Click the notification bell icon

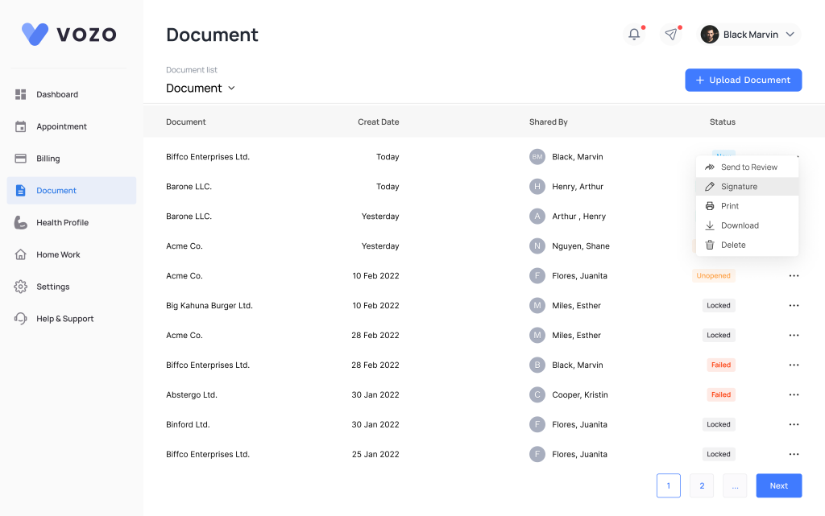coord(634,34)
